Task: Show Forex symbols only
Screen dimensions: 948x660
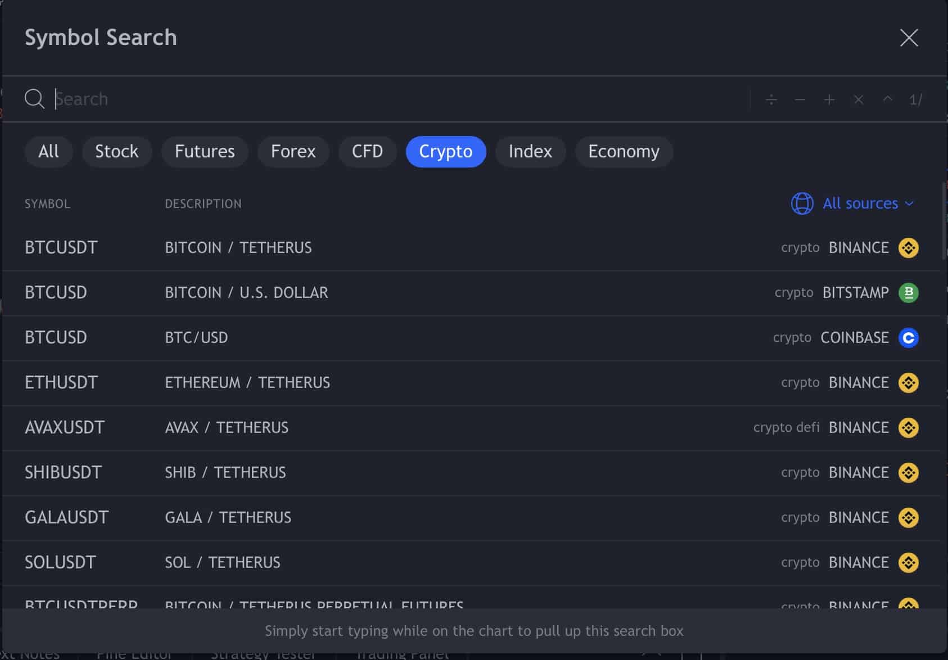Action: pyautogui.click(x=293, y=151)
